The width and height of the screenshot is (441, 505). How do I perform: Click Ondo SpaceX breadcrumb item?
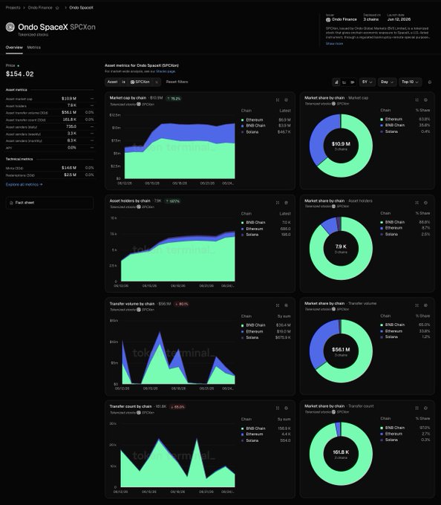click(x=81, y=7)
